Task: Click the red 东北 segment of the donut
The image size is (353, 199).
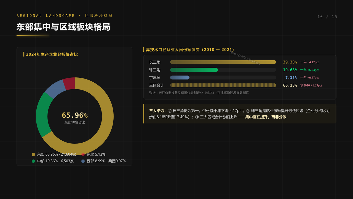Action: pyautogui.click(x=69, y=84)
